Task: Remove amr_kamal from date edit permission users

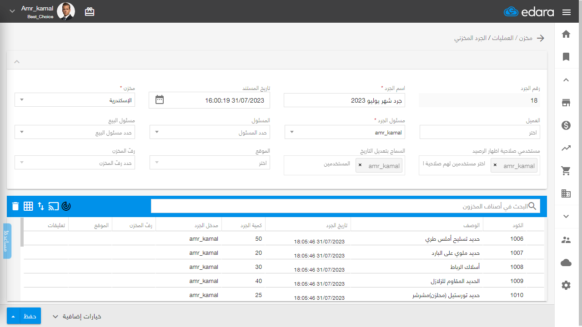Action: pyautogui.click(x=360, y=165)
